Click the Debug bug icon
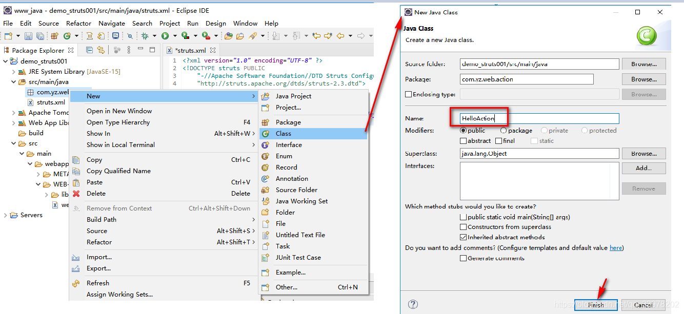The width and height of the screenshot is (684, 314). point(145,36)
